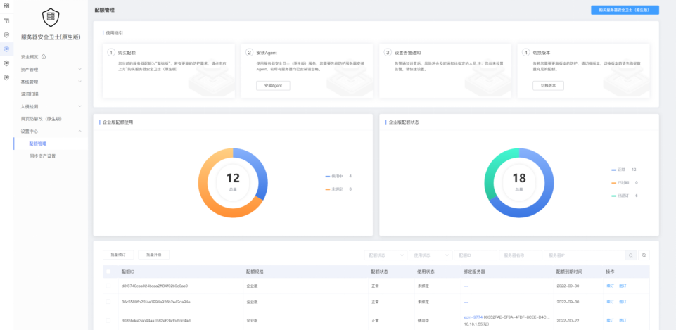Click the magnifier search icon beside 服务器IP field

(631, 255)
